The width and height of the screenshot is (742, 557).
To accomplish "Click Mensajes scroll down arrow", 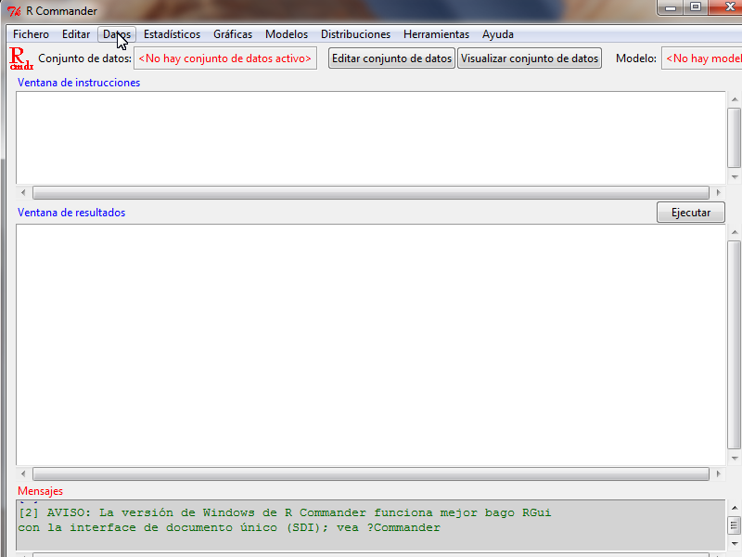I will tap(735, 544).
